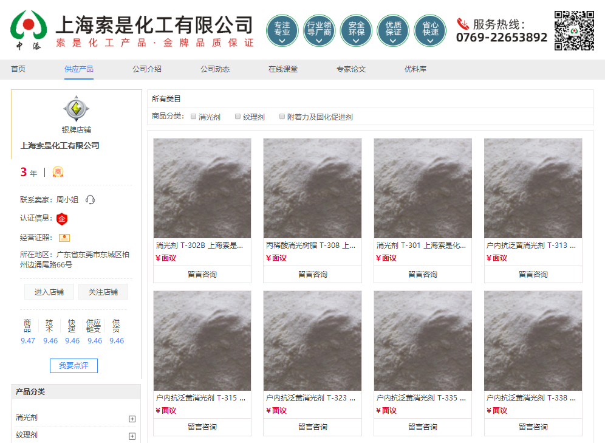Viewport: 605px width, 443px height.
Task: Open the T-335 product thumbnail
Action: (423, 341)
